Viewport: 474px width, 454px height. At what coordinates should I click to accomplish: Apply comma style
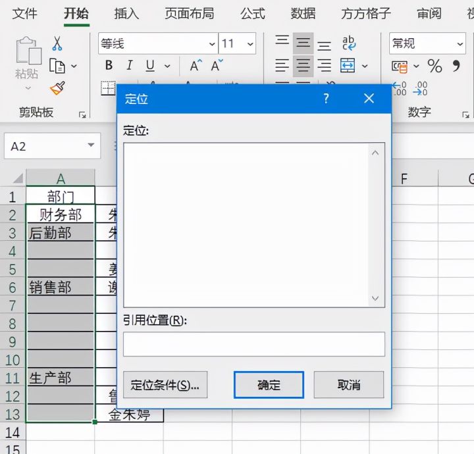tap(456, 66)
